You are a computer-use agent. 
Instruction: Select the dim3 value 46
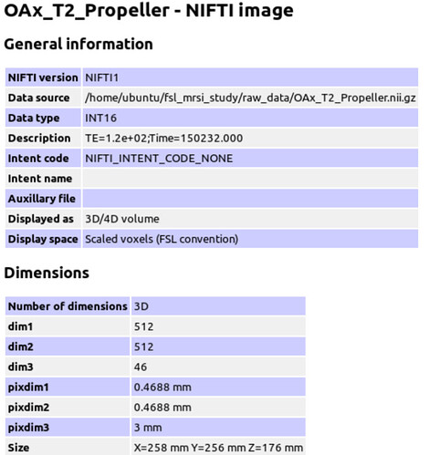141,367
